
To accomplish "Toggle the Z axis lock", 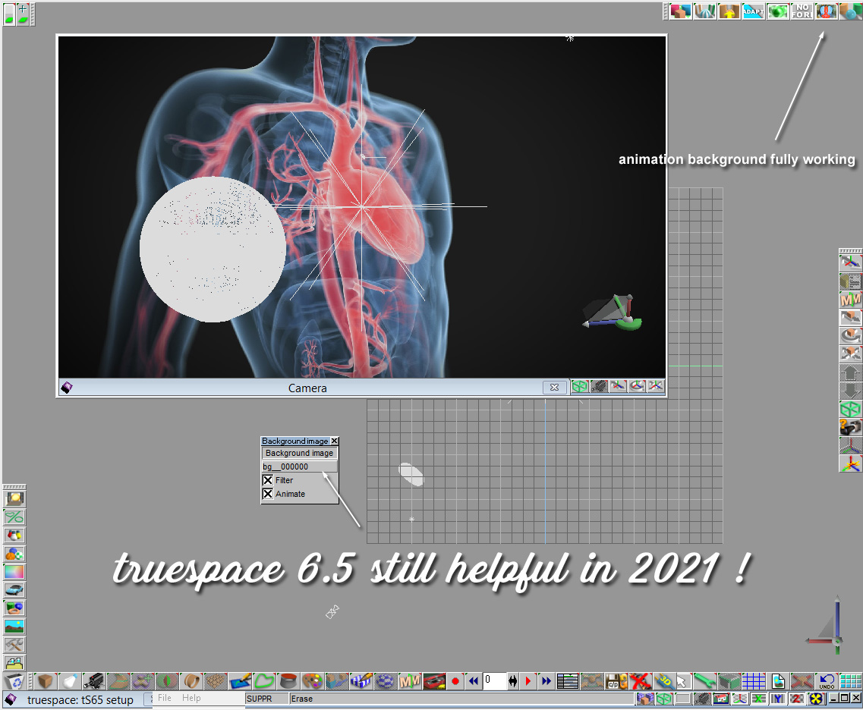I will coord(796,699).
